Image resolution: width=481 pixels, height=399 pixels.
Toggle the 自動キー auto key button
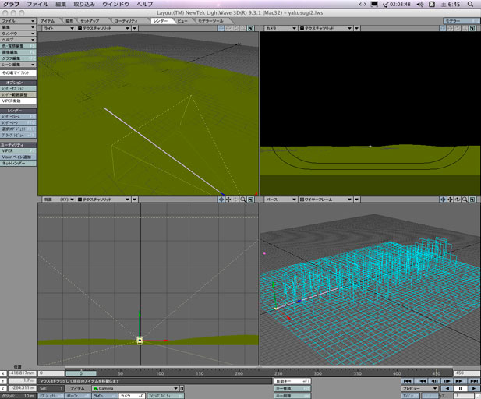(x=292, y=380)
